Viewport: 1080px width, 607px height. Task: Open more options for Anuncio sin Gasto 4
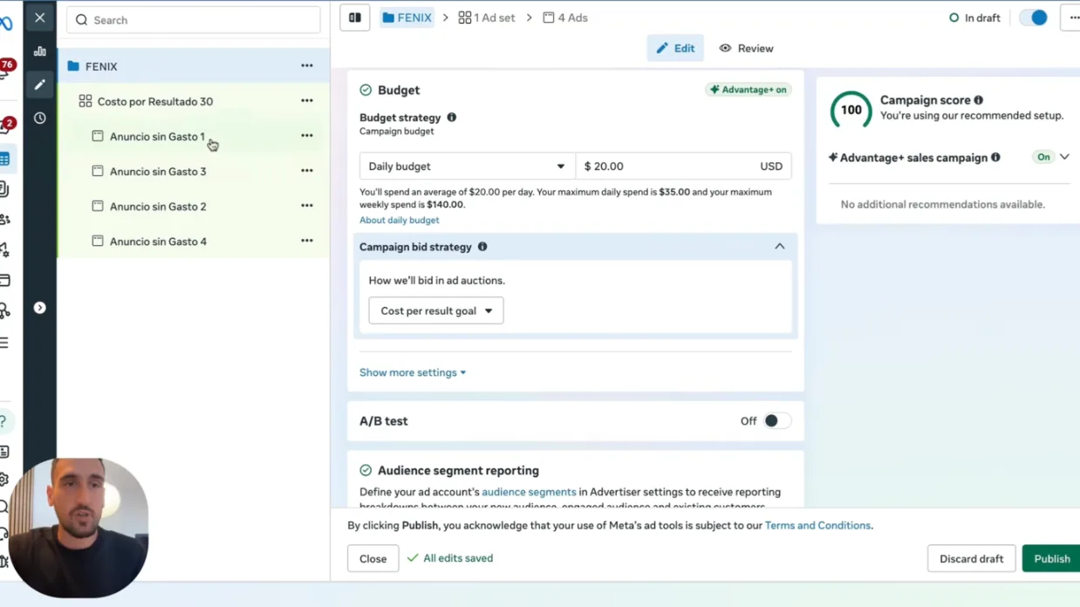(307, 241)
